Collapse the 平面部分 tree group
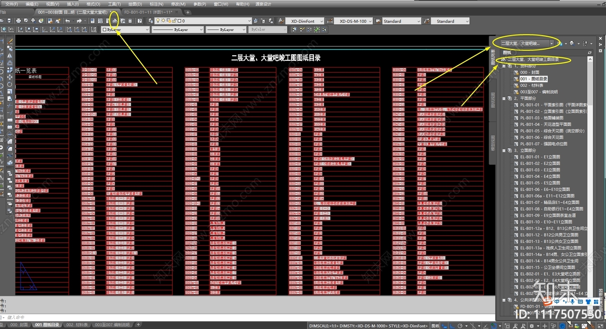This screenshot has height=329, width=606. point(504,98)
